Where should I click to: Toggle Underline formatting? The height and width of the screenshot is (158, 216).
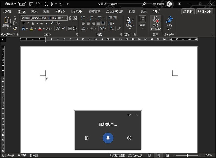(33, 23)
